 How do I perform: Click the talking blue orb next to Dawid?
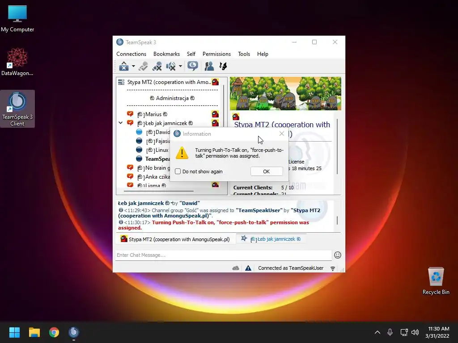[140, 132]
